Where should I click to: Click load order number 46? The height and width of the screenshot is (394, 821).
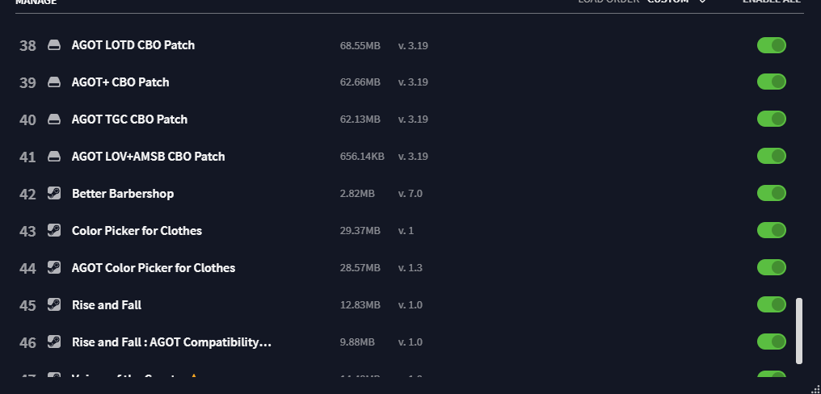[27, 342]
